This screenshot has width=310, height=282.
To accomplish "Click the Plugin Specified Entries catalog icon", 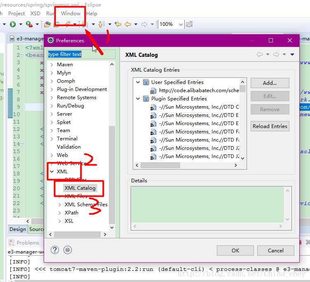I will click(146, 98).
